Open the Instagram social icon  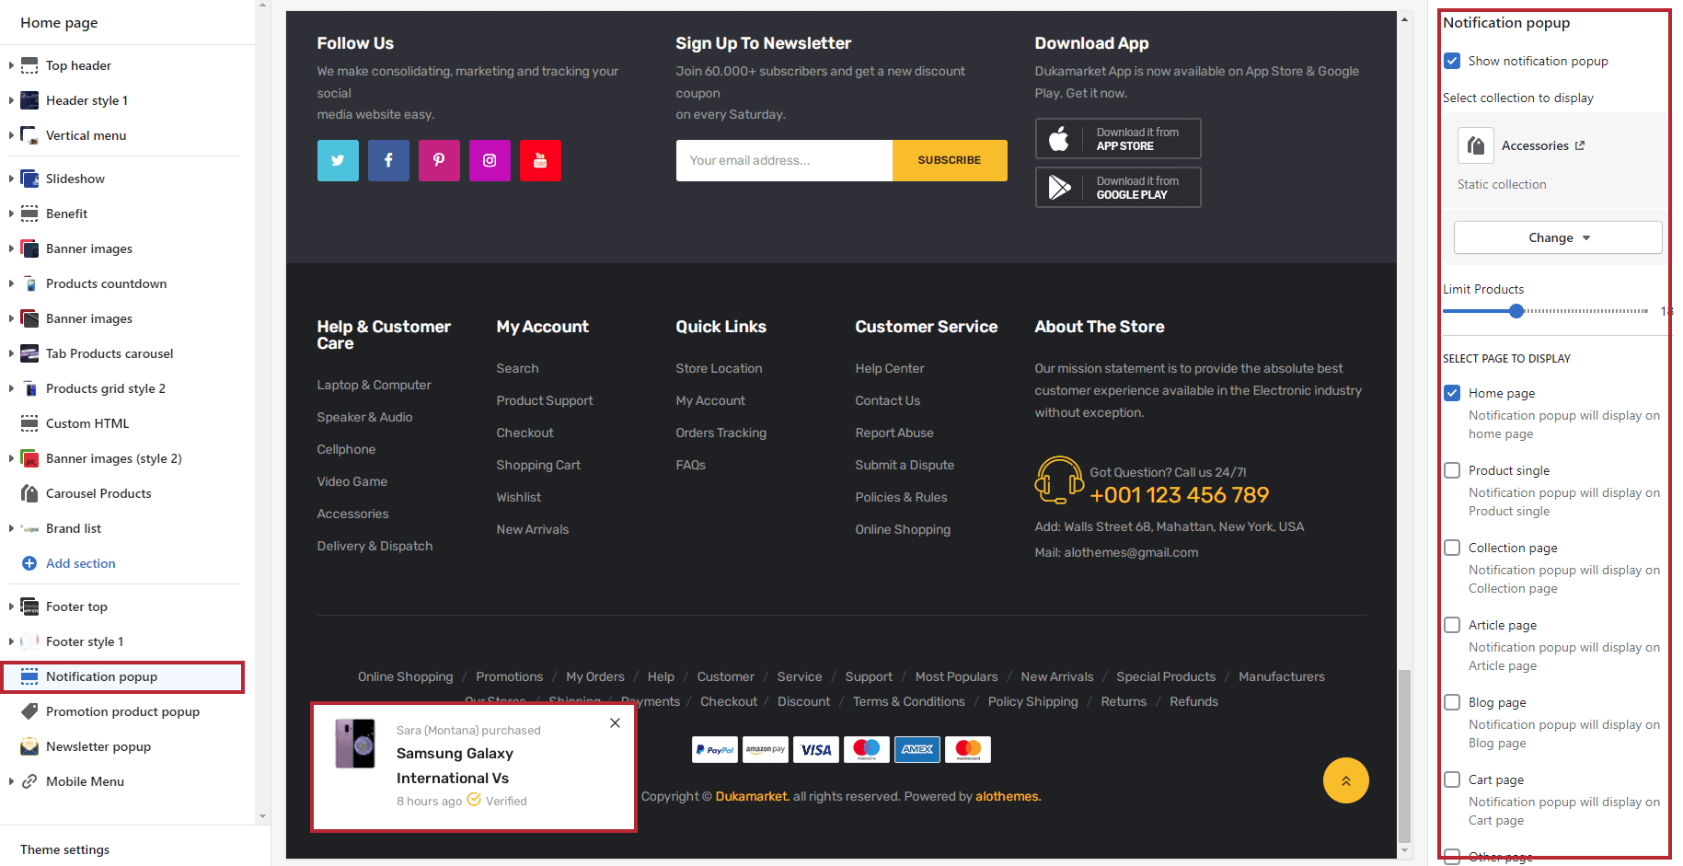point(490,160)
